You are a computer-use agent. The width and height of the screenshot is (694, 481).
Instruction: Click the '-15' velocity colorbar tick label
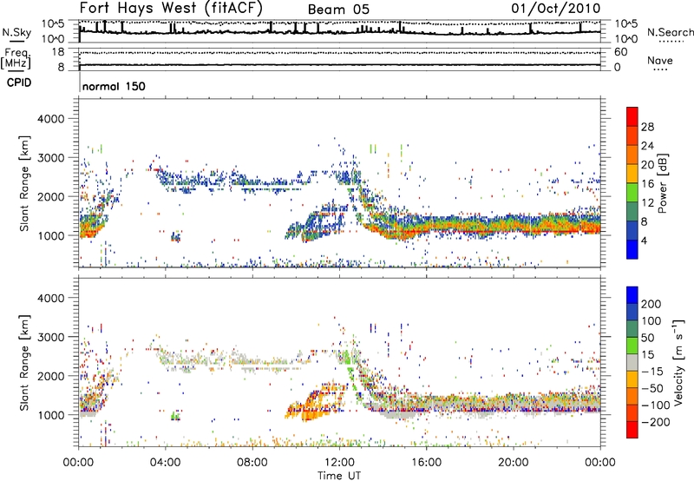point(652,371)
